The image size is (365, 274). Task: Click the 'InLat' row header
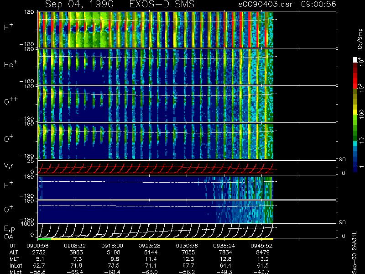click(16, 265)
